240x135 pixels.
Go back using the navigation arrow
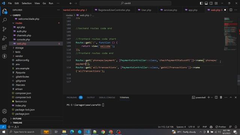coord(71,3)
